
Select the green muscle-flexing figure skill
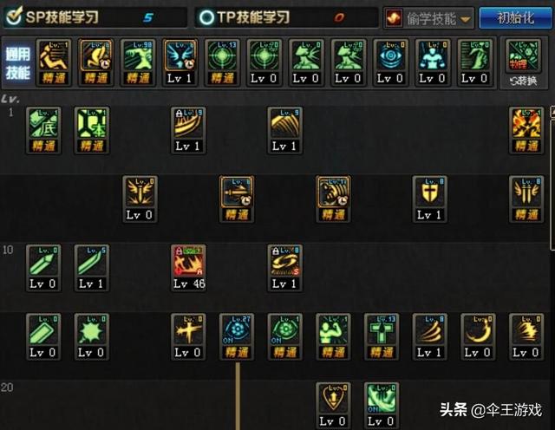click(x=333, y=336)
